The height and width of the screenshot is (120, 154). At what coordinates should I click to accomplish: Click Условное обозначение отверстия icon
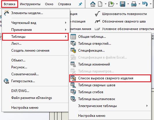(97, 29)
